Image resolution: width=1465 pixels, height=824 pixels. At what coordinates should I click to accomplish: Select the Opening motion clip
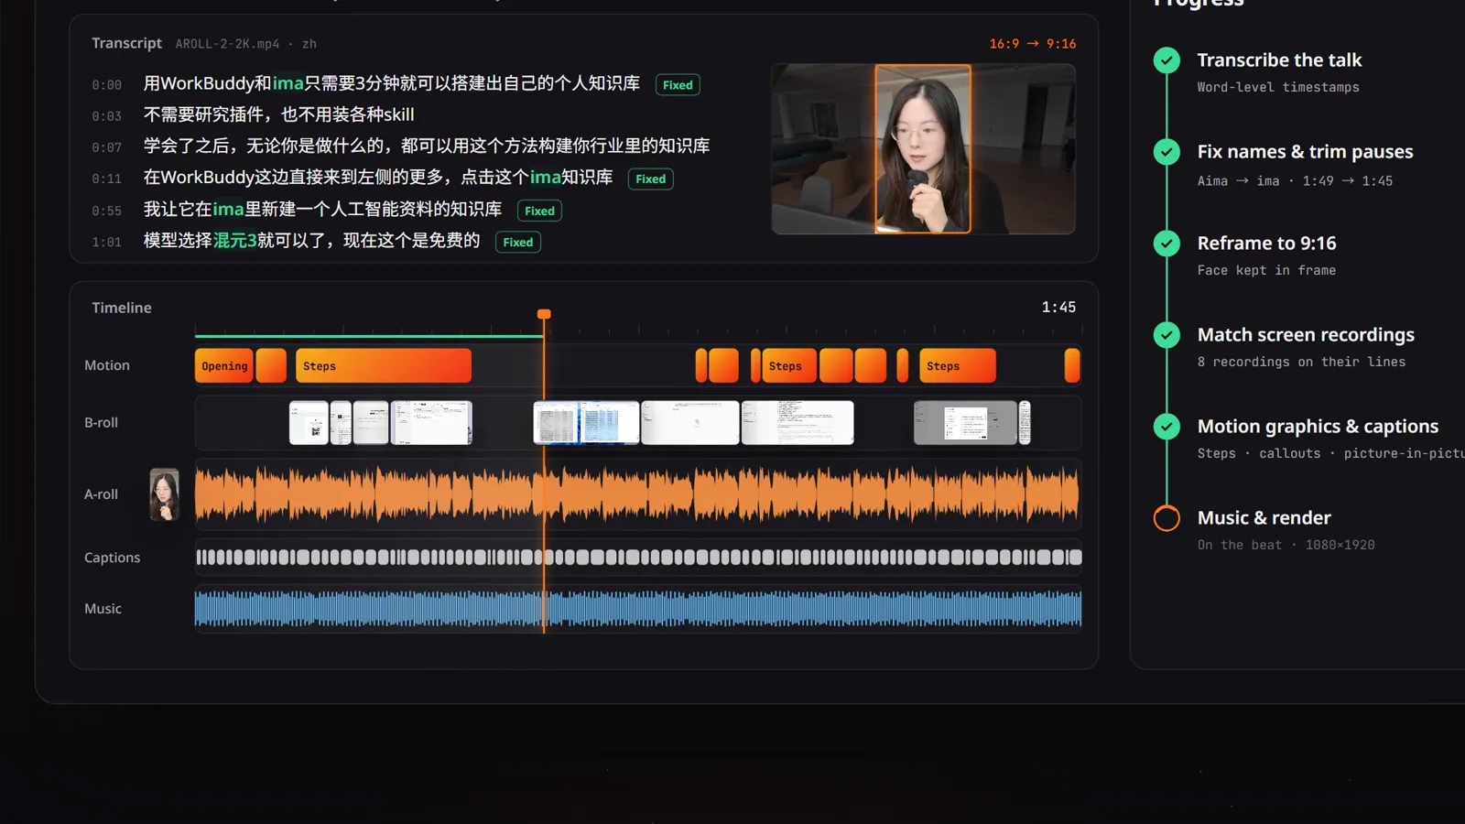tap(224, 365)
